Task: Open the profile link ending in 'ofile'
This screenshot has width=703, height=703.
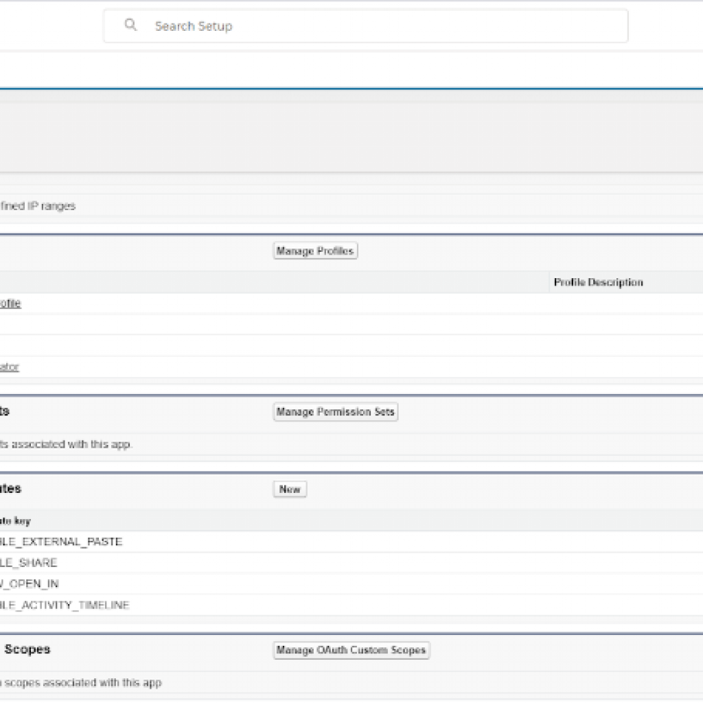Action: (10, 303)
